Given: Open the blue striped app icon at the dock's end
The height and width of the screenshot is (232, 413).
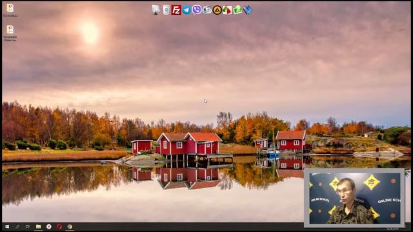Looking at the screenshot, I should [x=248, y=10].
